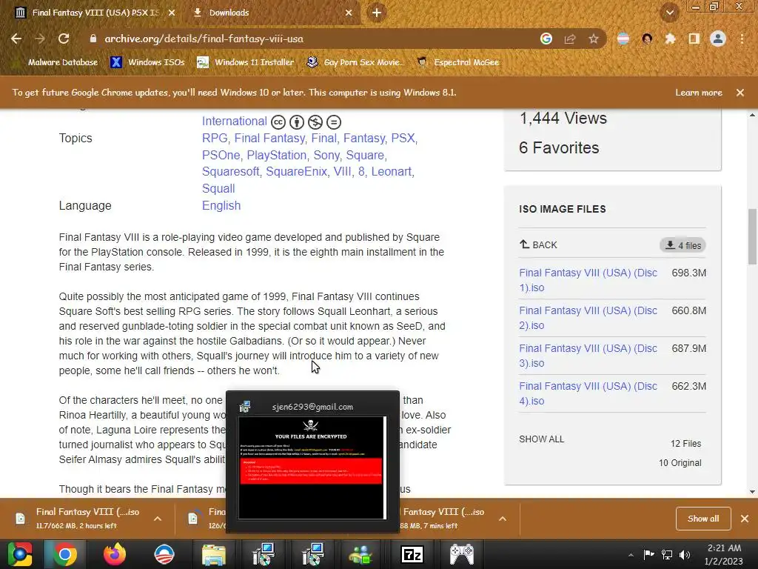
Task: Expand options for the 7 mins left download
Action: [x=503, y=519]
